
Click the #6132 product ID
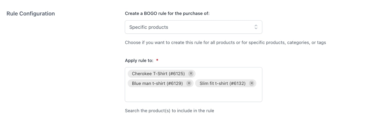[237, 83]
